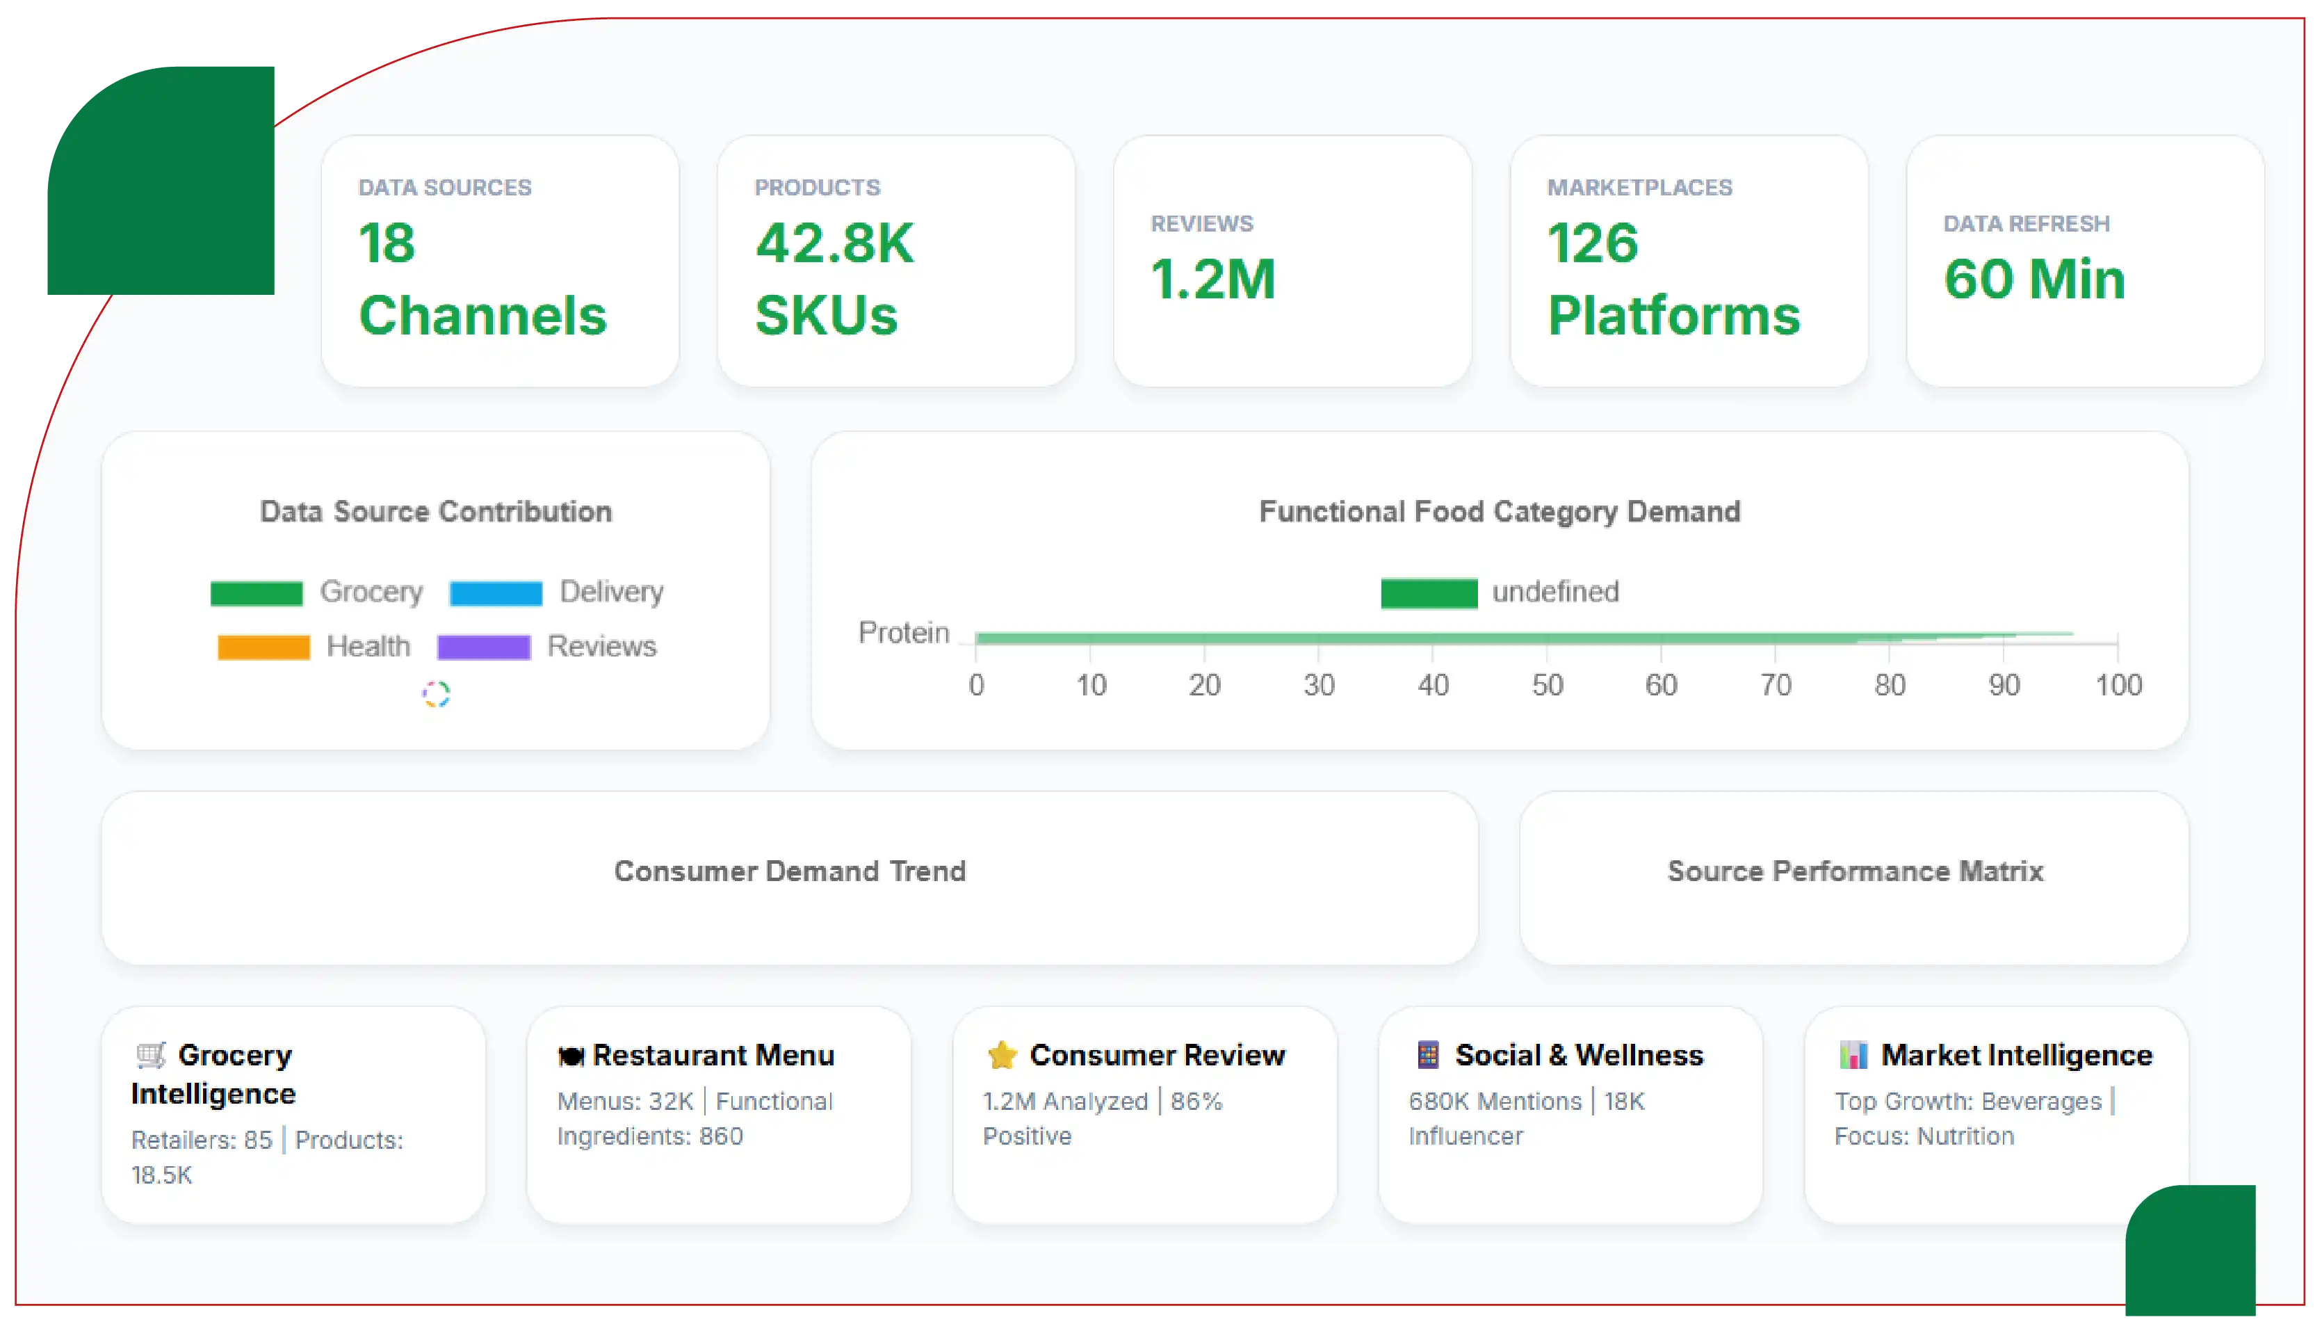Click the plate icon next to Restaurant Menu

pyautogui.click(x=571, y=1056)
